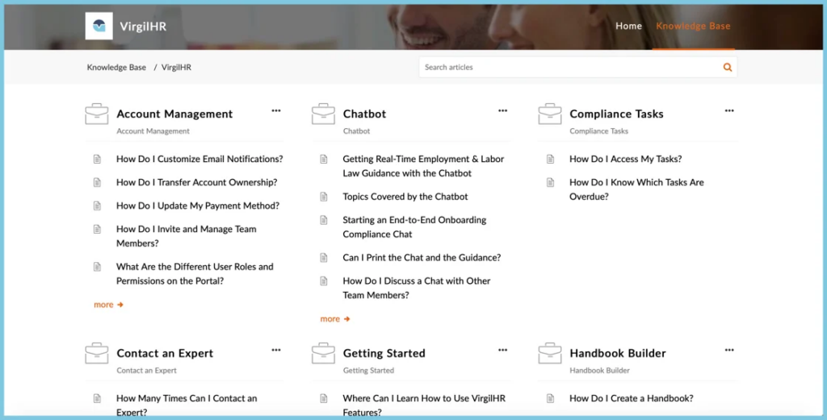This screenshot has width=827, height=420.
Task: Open 'How Do I Customize Email Notifications?'
Action: point(199,159)
